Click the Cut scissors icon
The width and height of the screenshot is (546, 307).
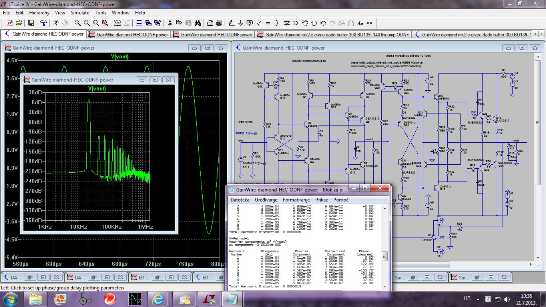[x=170, y=23]
